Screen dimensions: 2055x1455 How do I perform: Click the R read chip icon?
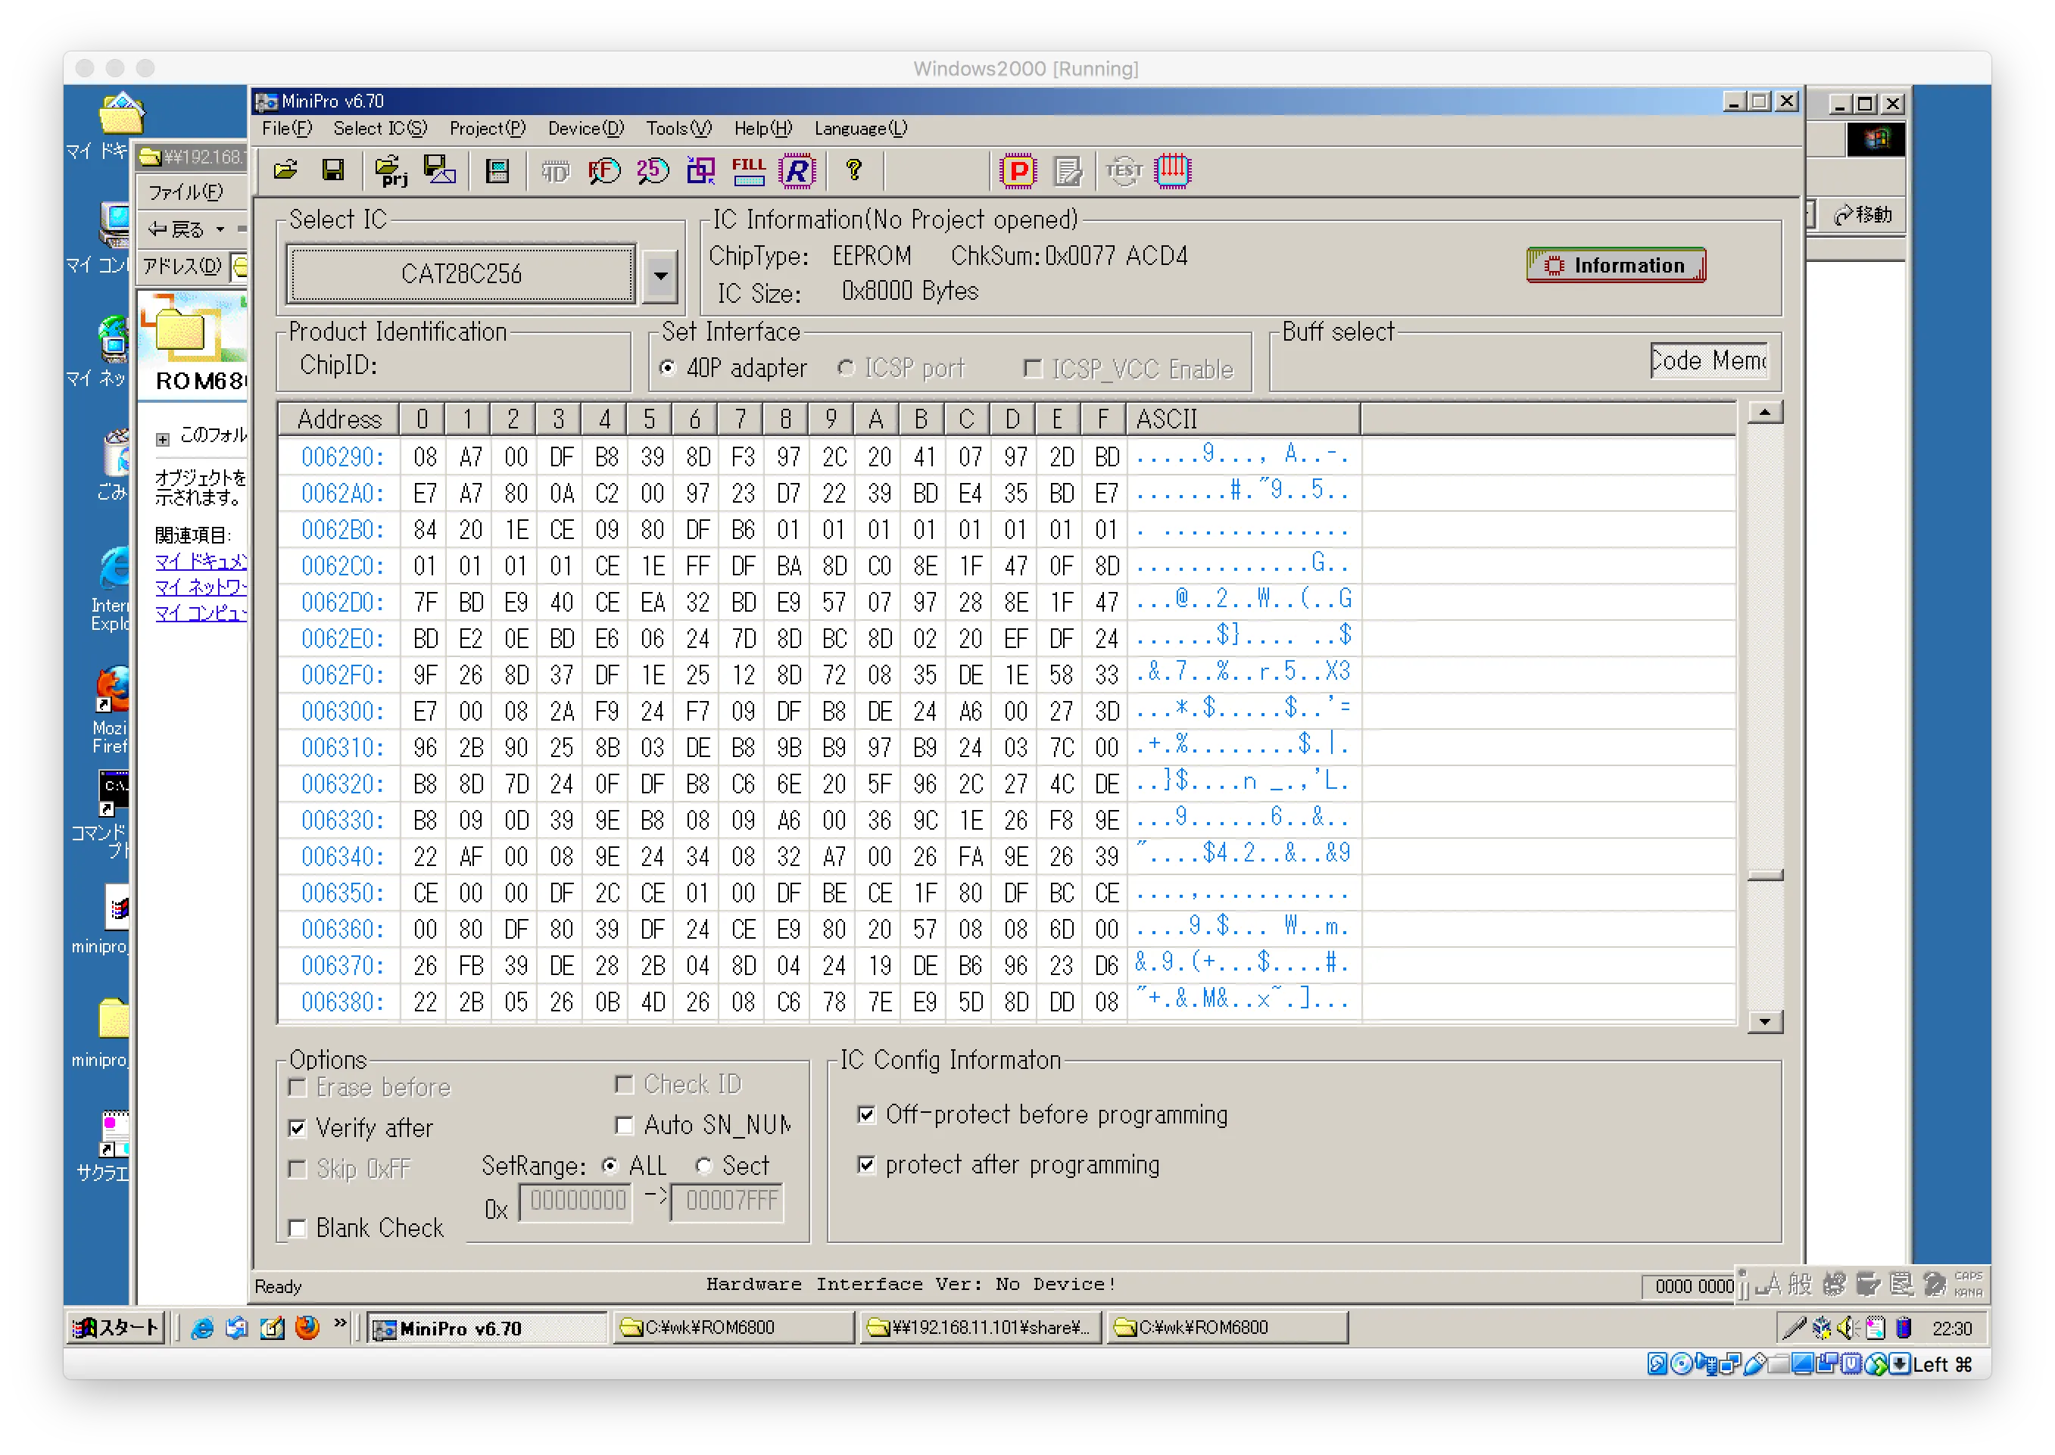tap(797, 170)
